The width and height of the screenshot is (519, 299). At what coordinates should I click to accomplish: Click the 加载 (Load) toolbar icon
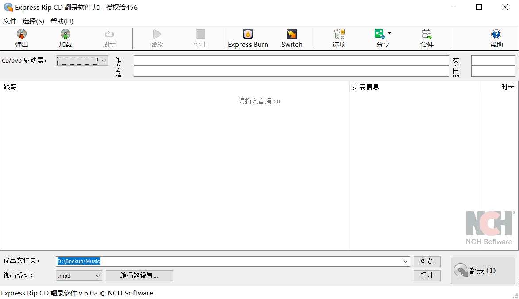click(x=66, y=38)
